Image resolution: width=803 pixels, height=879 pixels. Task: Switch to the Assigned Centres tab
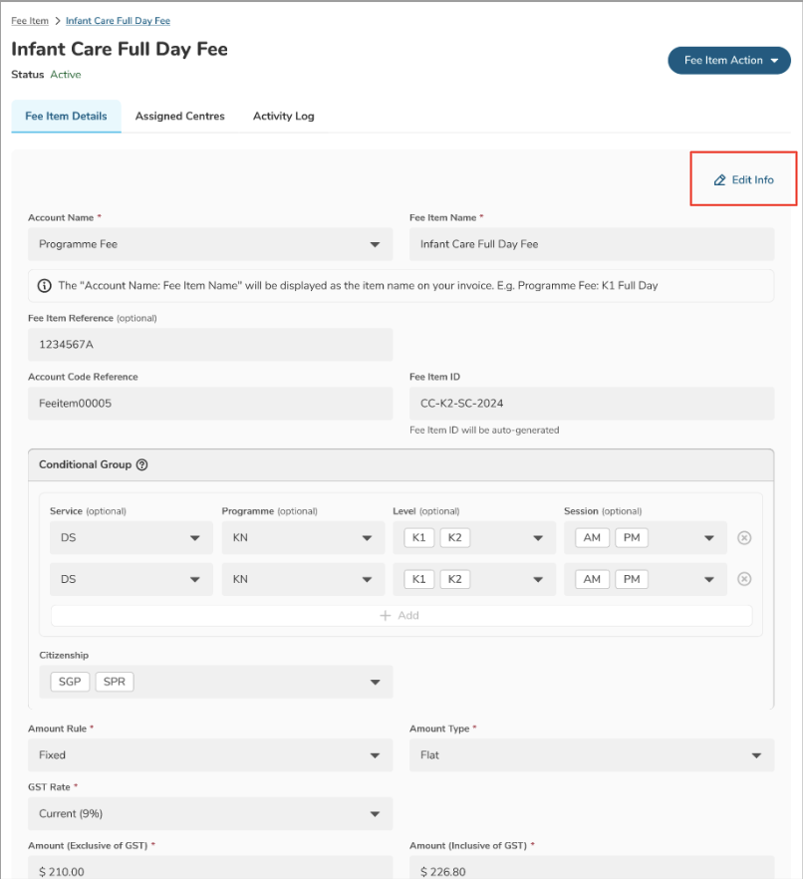coord(180,117)
